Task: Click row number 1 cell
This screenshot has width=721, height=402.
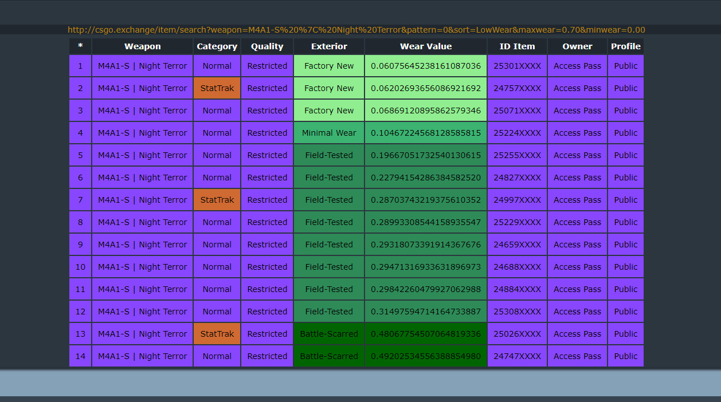Action: point(80,66)
